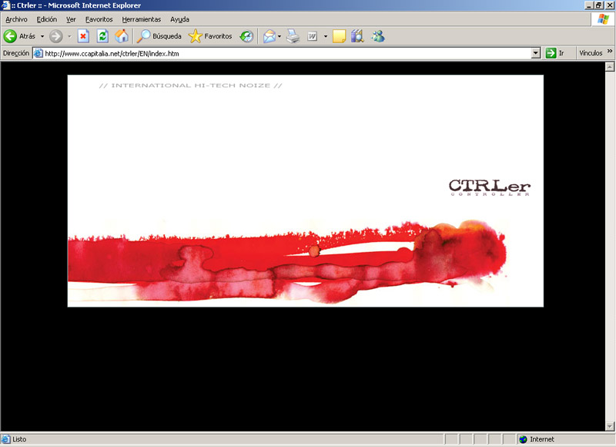Expand the Vínculos chevron
The image size is (616, 447).
610,51
